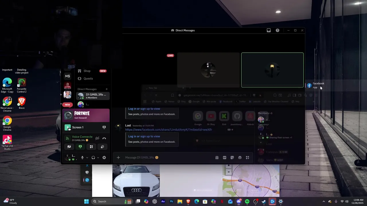
Task: Open Discord User Settings gear
Action: click(104, 158)
